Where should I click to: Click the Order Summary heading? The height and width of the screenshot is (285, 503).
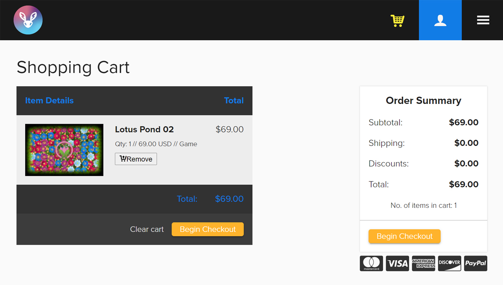pos(423,101)
